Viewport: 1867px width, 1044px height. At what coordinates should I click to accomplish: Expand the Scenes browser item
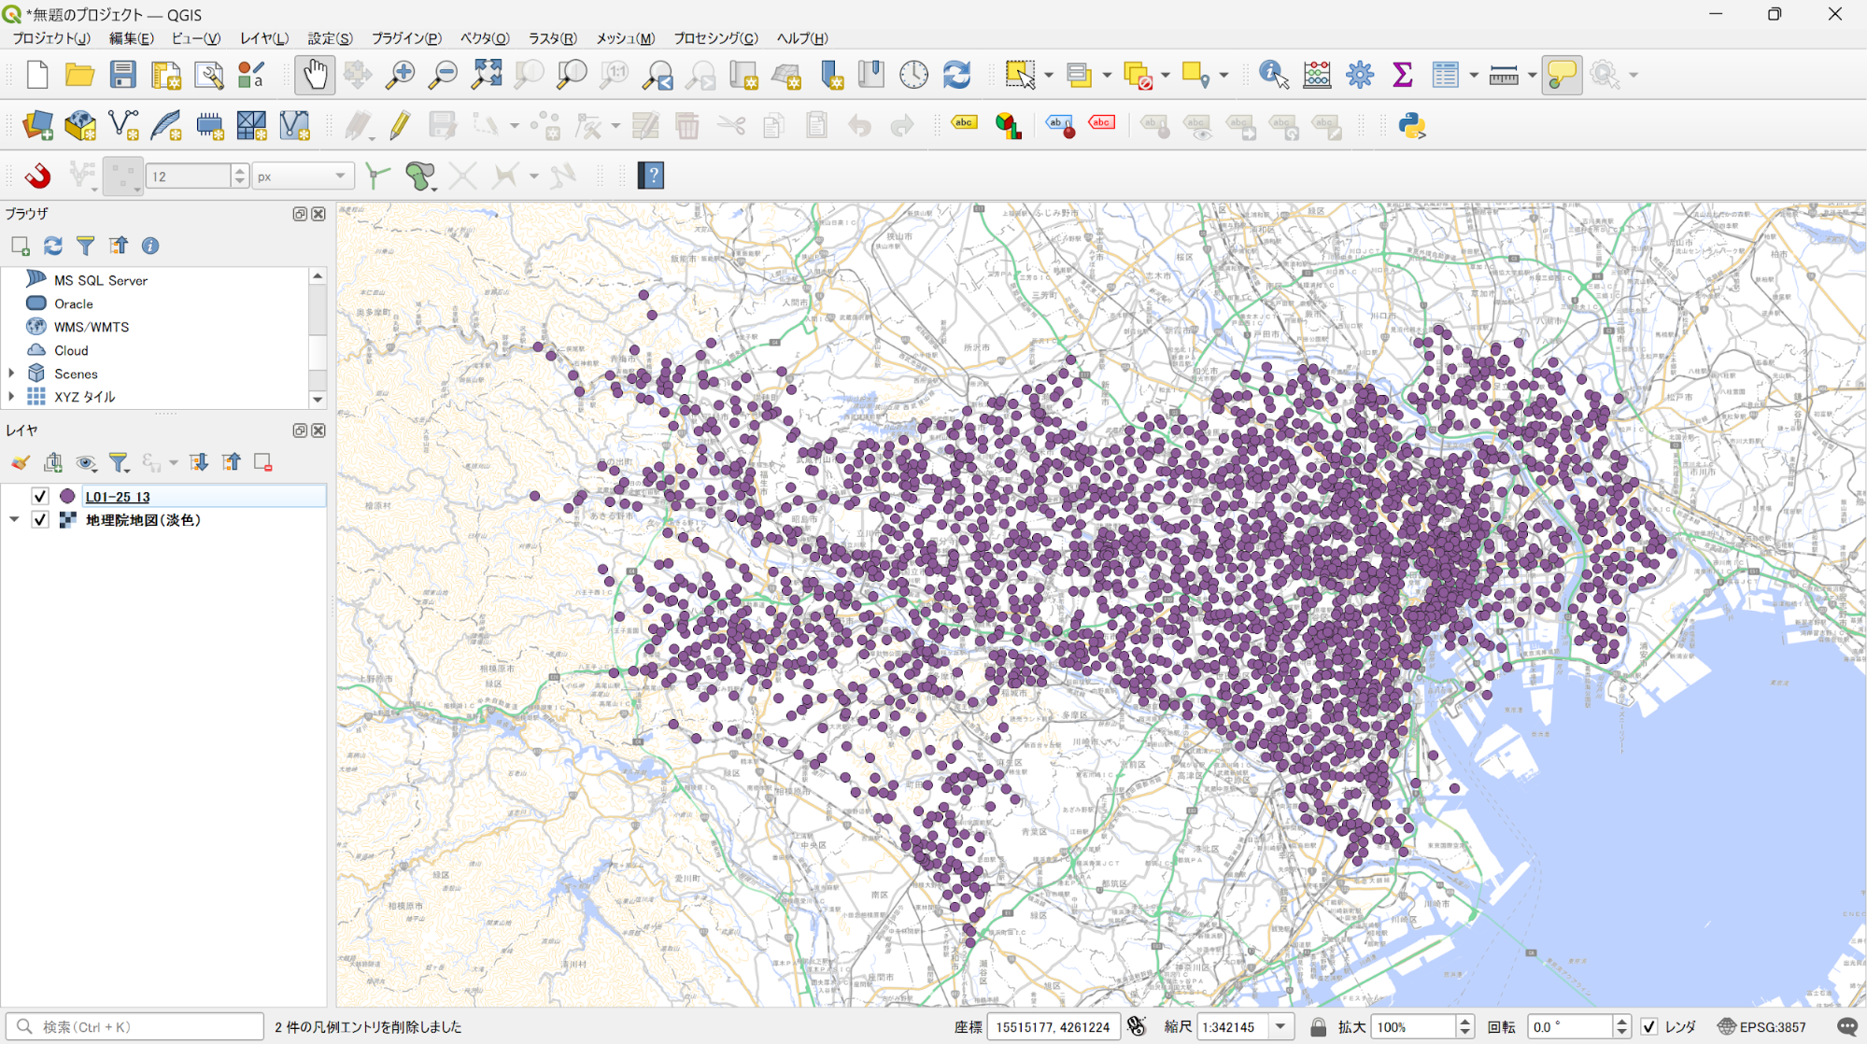11,374
